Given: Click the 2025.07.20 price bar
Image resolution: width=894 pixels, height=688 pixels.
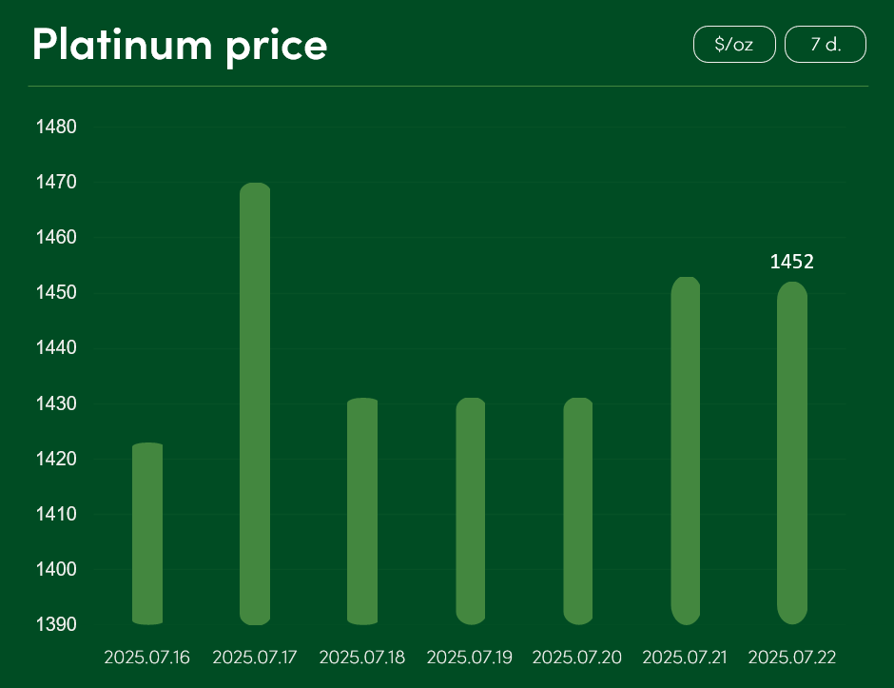Looking at the screenshot, I should click(x=578, y=511).
